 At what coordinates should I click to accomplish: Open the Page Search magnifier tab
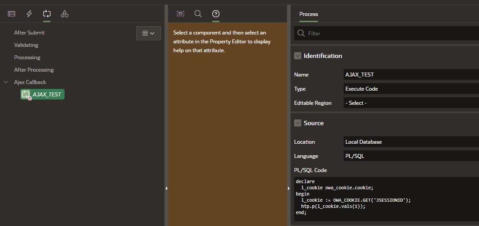[x=198, y=14]
